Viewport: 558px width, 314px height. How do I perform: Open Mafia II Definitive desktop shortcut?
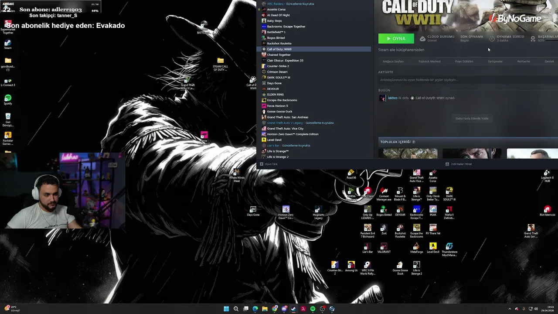point(449,212)
